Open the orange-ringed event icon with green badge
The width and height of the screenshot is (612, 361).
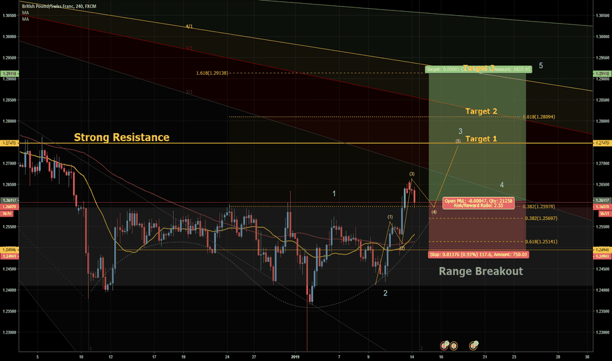473,345
